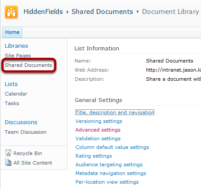Screen dimensions: 201x188
Task: Click the orange site logo icon
Action: coord(11,12)
